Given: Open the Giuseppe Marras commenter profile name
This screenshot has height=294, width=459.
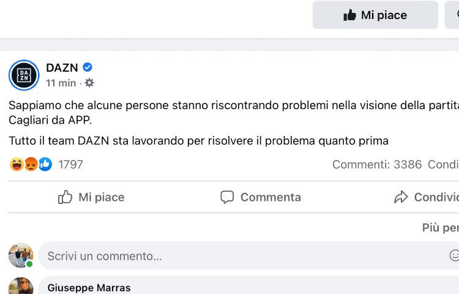Looking at the screenshot, I should (x=89, y=288).
